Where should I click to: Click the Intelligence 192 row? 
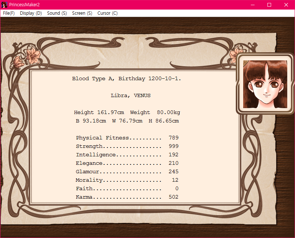coord(127,154)
